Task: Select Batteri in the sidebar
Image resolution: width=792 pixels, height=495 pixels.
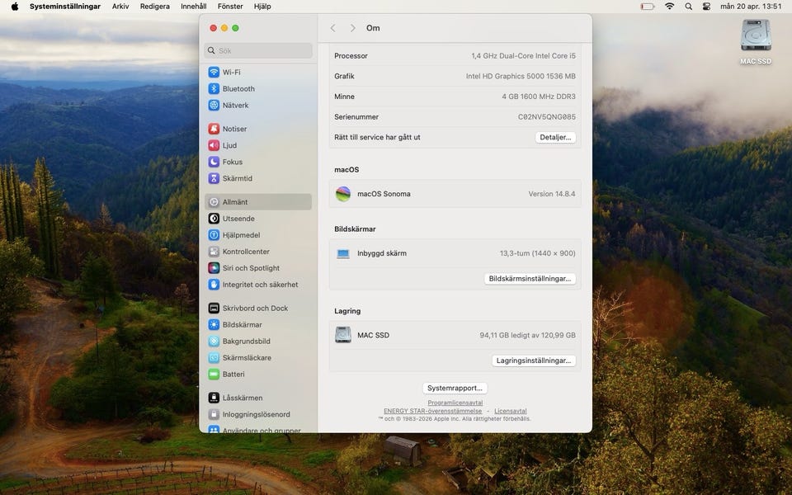Action: coord(233,375)
